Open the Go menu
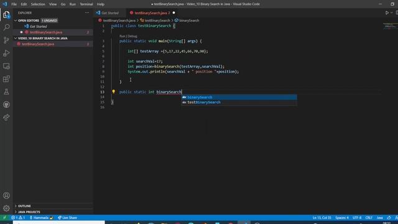The width and height of the screenshot is (398, 224). [63, 4]
